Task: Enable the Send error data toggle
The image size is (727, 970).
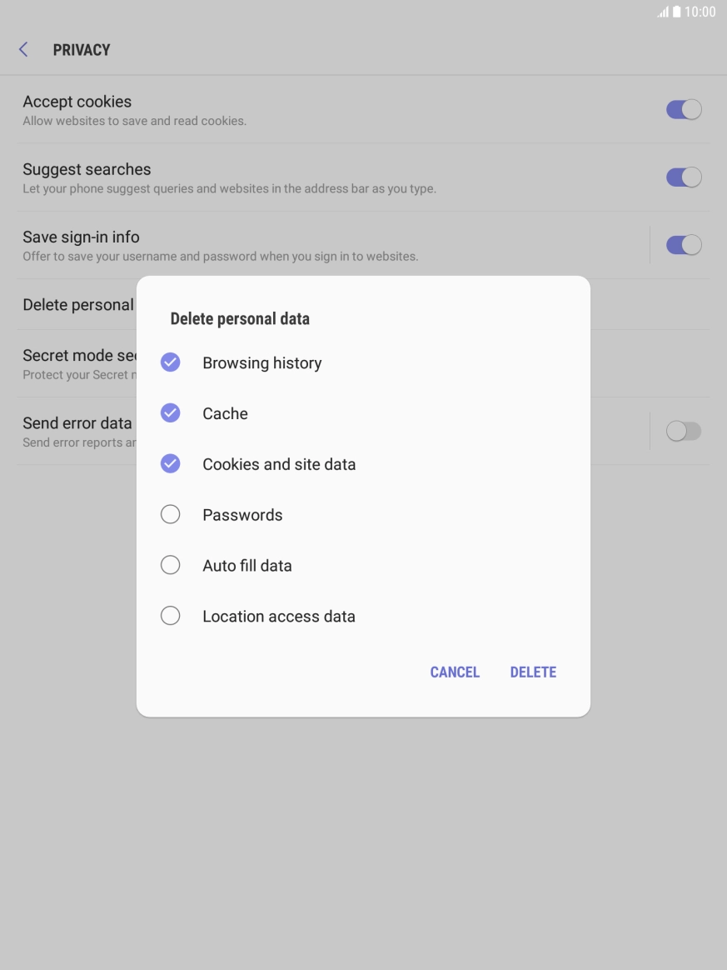Action: 683,431
